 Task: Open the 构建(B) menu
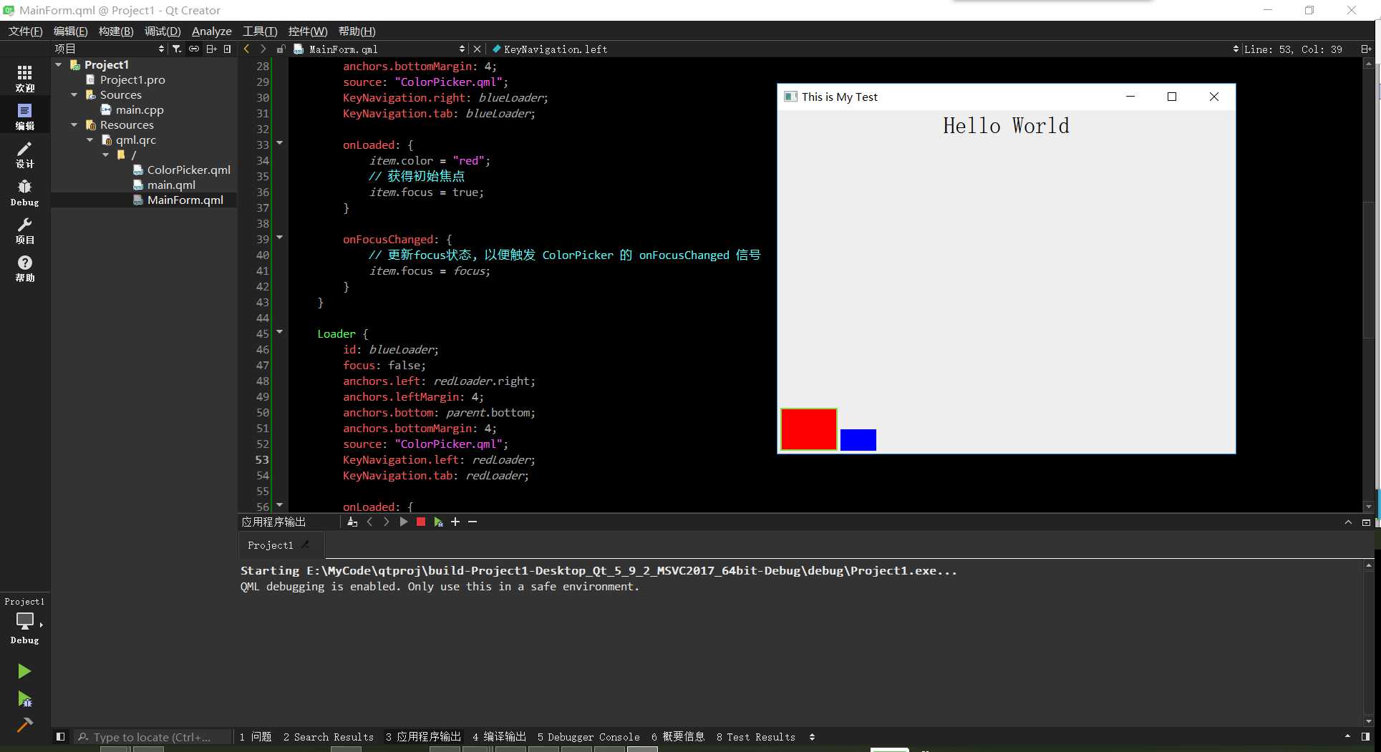click(116, 31)
